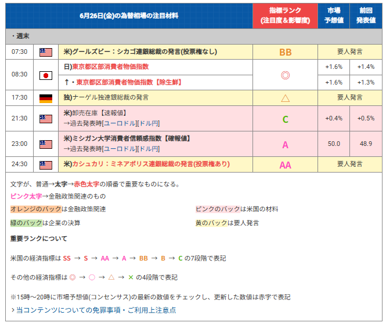Click the オレンジのバック legend label
The image size is (386, 326).
[x=35, y=209]
